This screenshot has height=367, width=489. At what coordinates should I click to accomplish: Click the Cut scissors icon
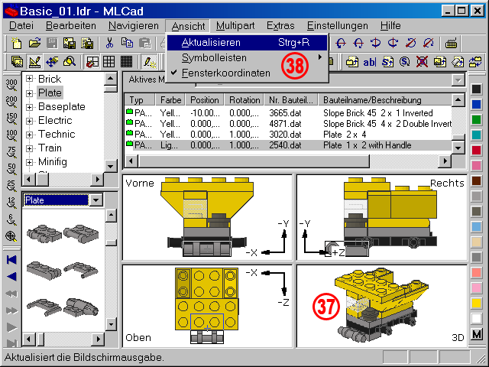[109, 43]
